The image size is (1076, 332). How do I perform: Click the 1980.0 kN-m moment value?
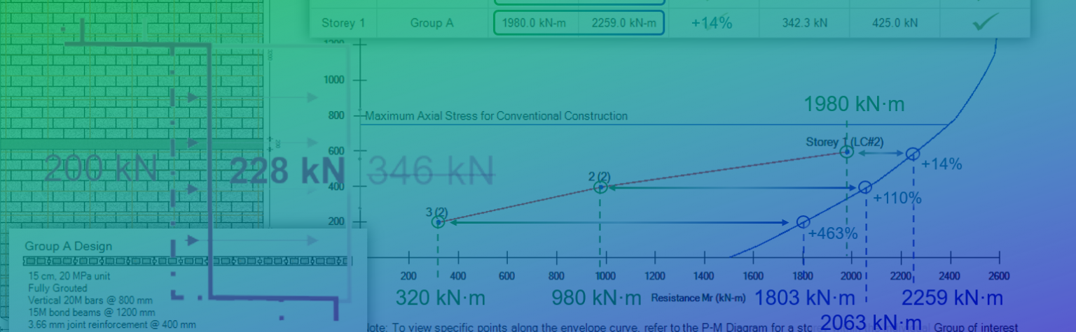pyautogui.click(x=536, y=23)
